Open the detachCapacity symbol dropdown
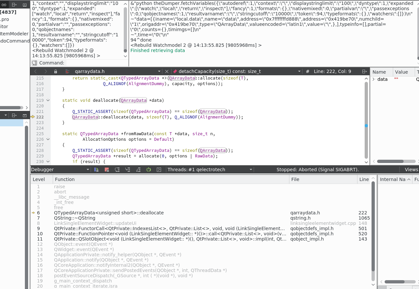This screenshot has width=419, height=289. pos(299,71)
